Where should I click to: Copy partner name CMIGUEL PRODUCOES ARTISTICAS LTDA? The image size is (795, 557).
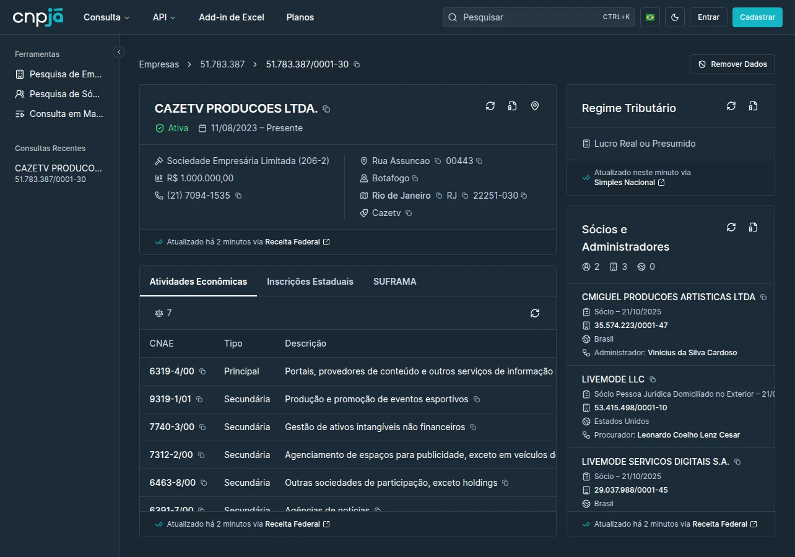point(763,297)
